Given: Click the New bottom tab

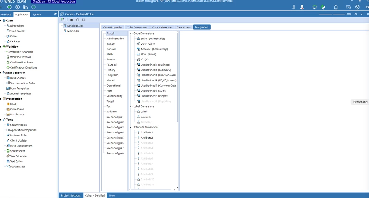Looking at the screenshot, I should [x=112, y=195].
